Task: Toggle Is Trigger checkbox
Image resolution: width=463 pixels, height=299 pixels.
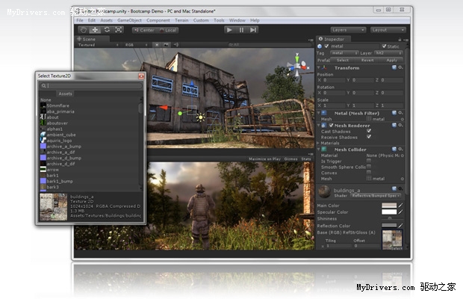Action: (x=369, y=161)
